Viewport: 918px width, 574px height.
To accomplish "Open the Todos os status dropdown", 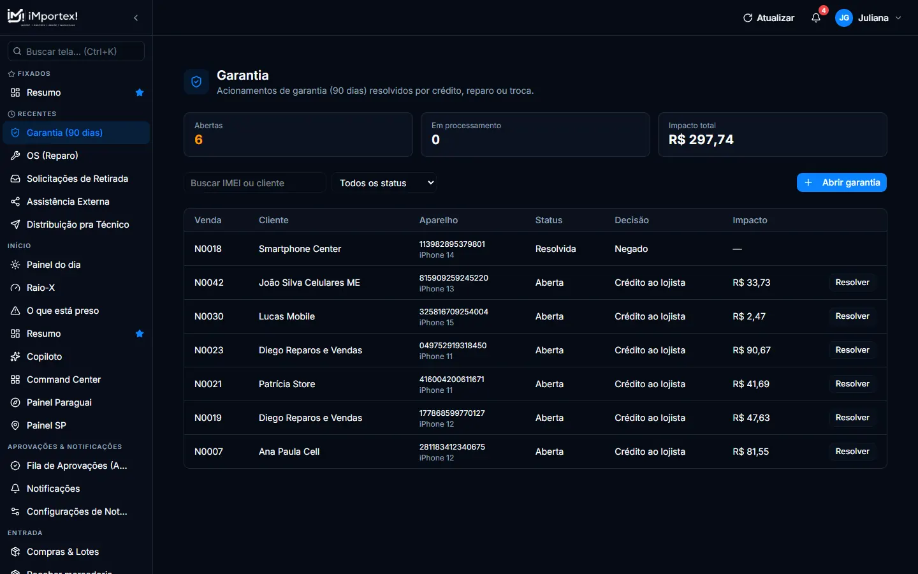I will [x=384, y=183].
